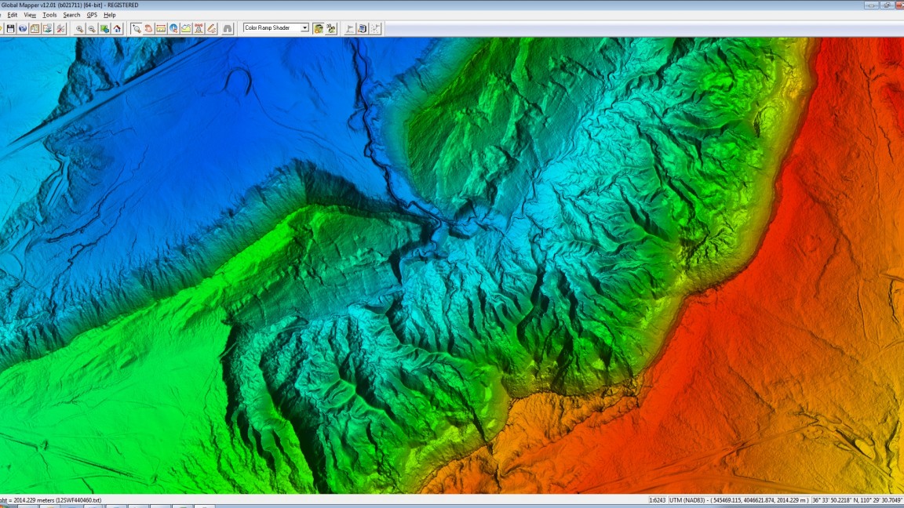Open the GPS menu

pyautogui.click(x=90, y=14)
